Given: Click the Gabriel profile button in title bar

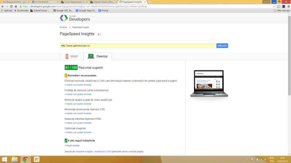Looking at the screenshot, I should tap(266, 2).
